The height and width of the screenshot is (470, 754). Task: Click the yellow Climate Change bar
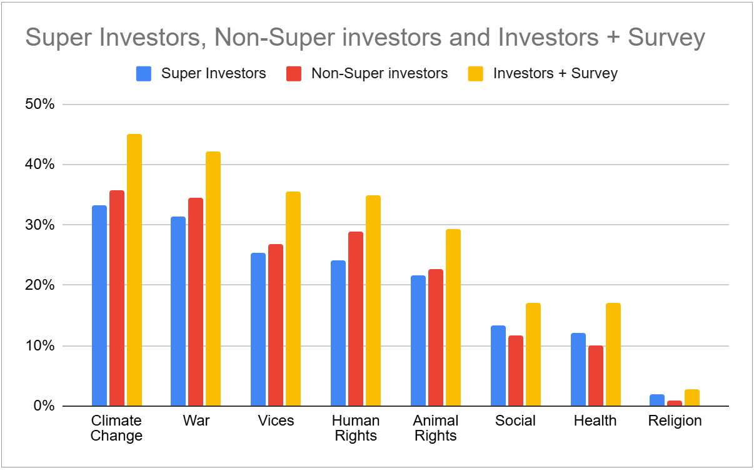(x=134, y=269)
